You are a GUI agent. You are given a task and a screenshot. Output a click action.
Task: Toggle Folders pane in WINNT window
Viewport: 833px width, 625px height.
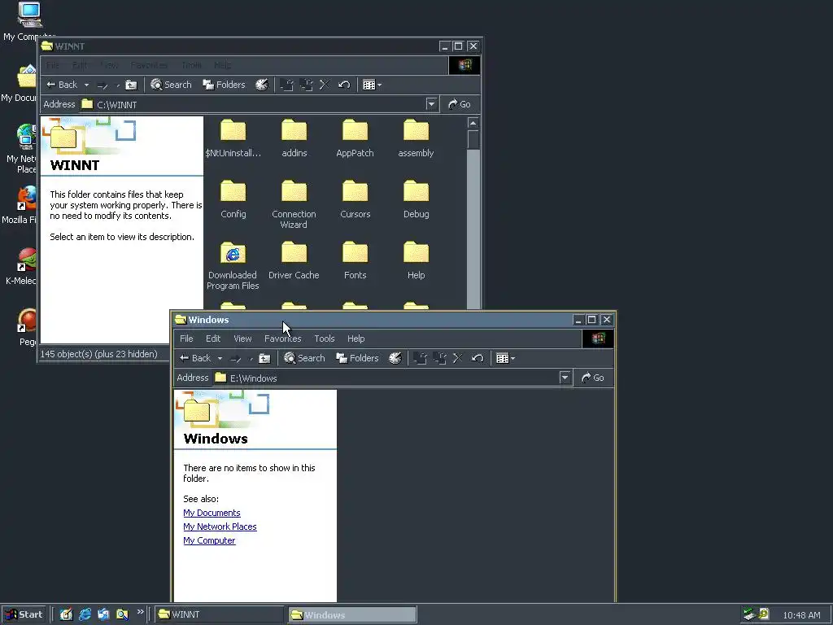(225, 85)
